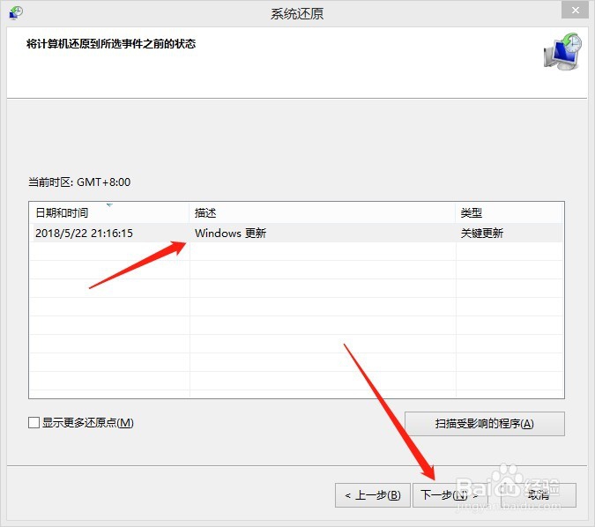Enable the 显示更多还原点 checkbox

tap(33, 422)
